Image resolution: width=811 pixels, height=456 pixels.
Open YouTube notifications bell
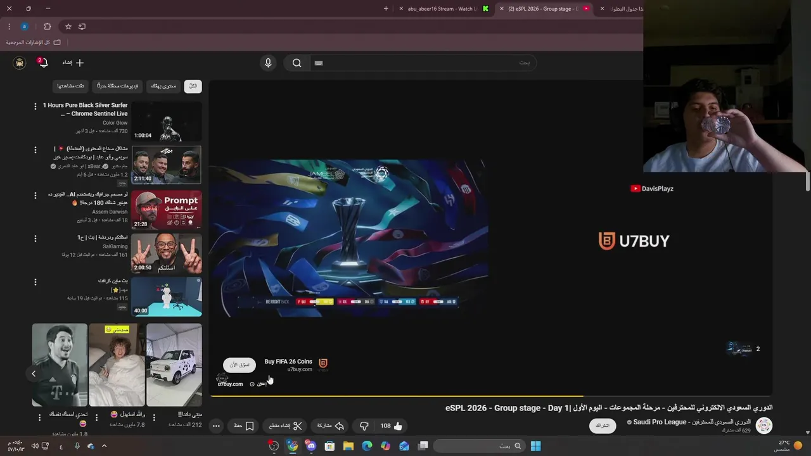(42, 63)
